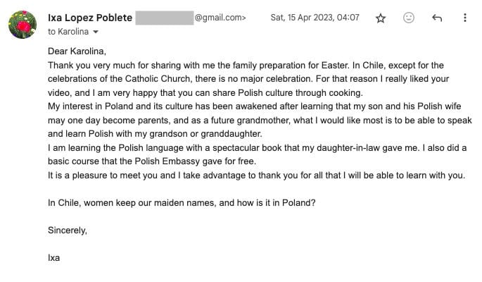
Task: Click the question about maiden names in Chile
Action: pyautogui.click(x=182, y=203)
